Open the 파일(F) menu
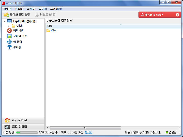This screenshot has width=183, height=137. click(7, 9)
